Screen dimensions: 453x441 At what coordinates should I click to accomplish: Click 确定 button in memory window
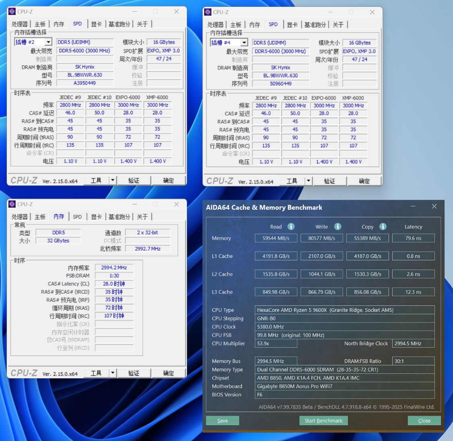pos(168,373)
